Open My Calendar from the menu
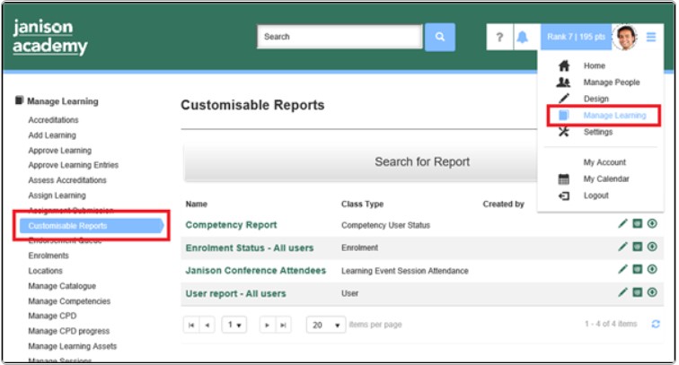The height and width of the screenshot is (365, 679). pos(606,178)
